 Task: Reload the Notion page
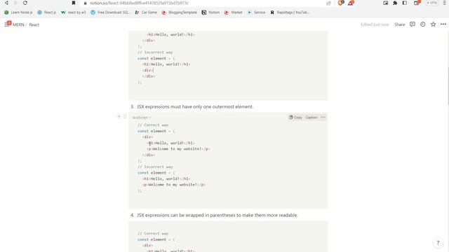[25, 3]
